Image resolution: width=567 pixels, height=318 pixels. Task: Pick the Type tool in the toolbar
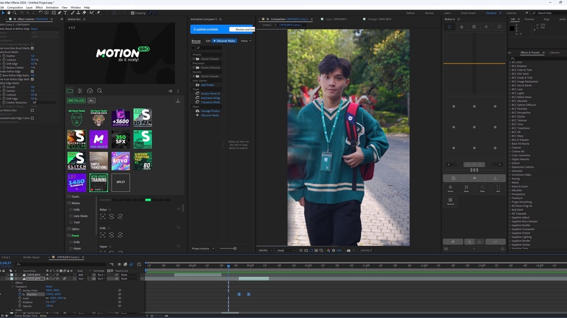(x=66, y=13)
